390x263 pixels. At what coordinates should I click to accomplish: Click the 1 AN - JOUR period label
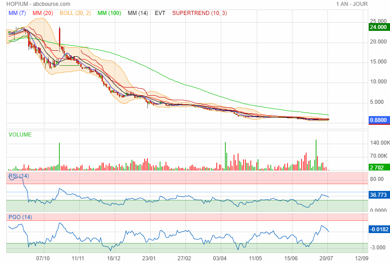[x=352, y=4]
